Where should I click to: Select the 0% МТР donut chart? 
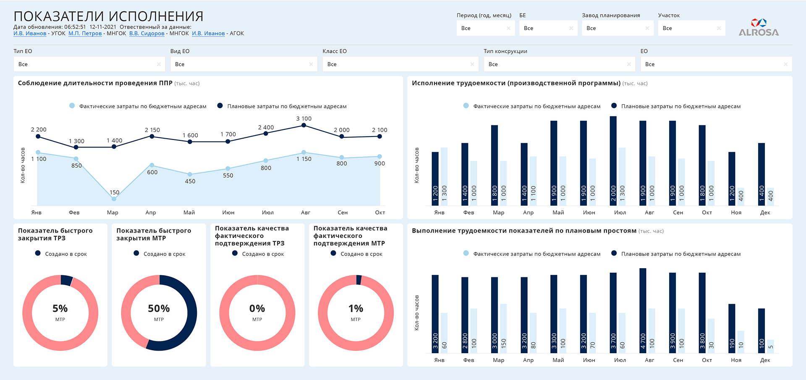(x=257, y=313)
